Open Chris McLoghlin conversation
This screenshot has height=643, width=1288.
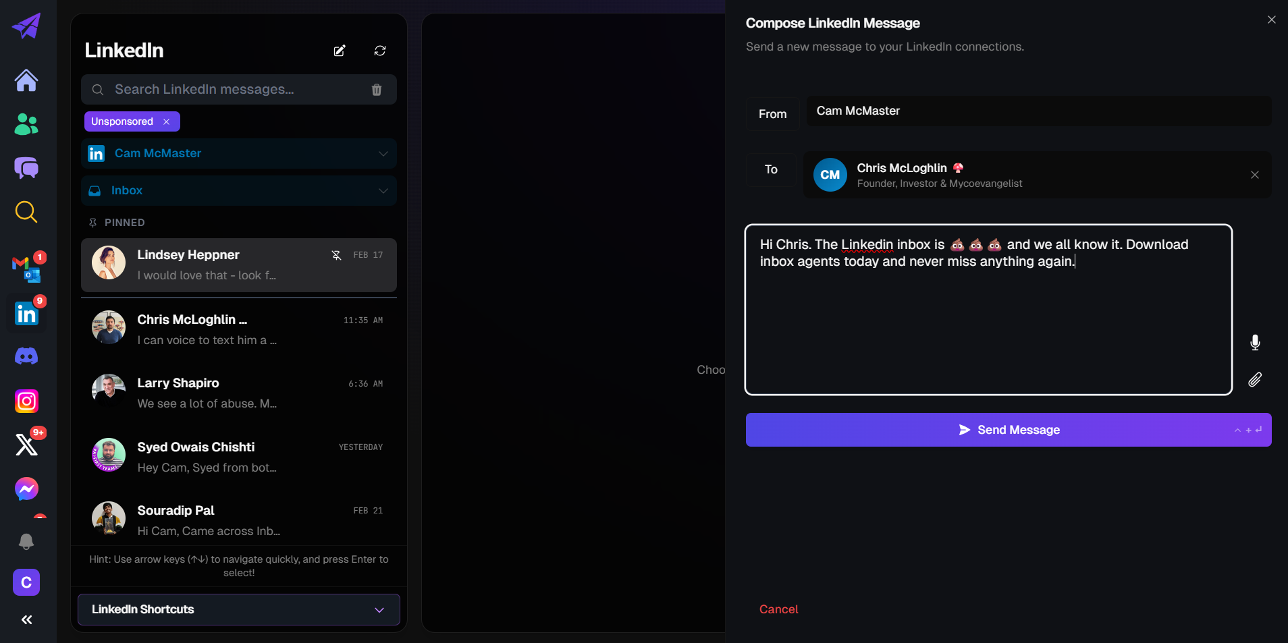(x=239, y=330)
